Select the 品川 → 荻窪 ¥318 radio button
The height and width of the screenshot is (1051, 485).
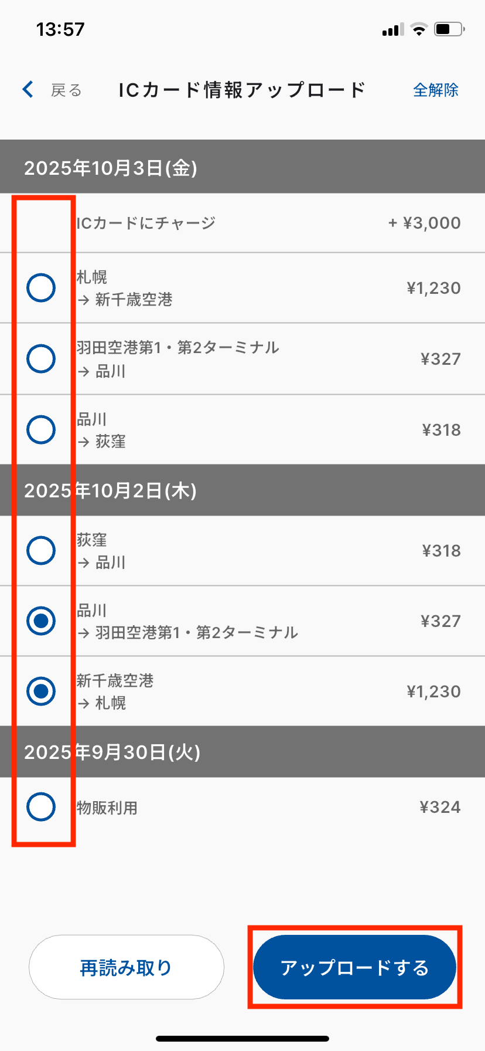(x=41, y=430)
